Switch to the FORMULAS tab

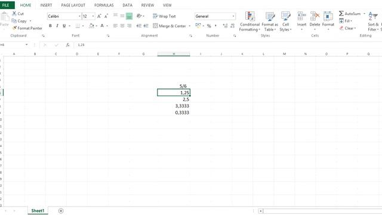(104, 5)
